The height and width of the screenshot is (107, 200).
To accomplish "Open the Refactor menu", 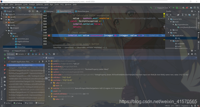I will pos(40,5).
